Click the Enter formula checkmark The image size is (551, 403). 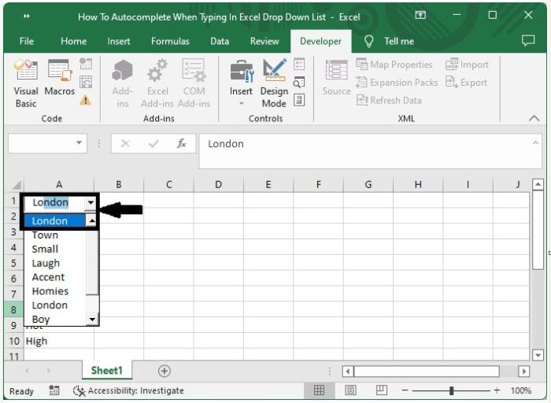pyautogui.click(x=153, y=143)
